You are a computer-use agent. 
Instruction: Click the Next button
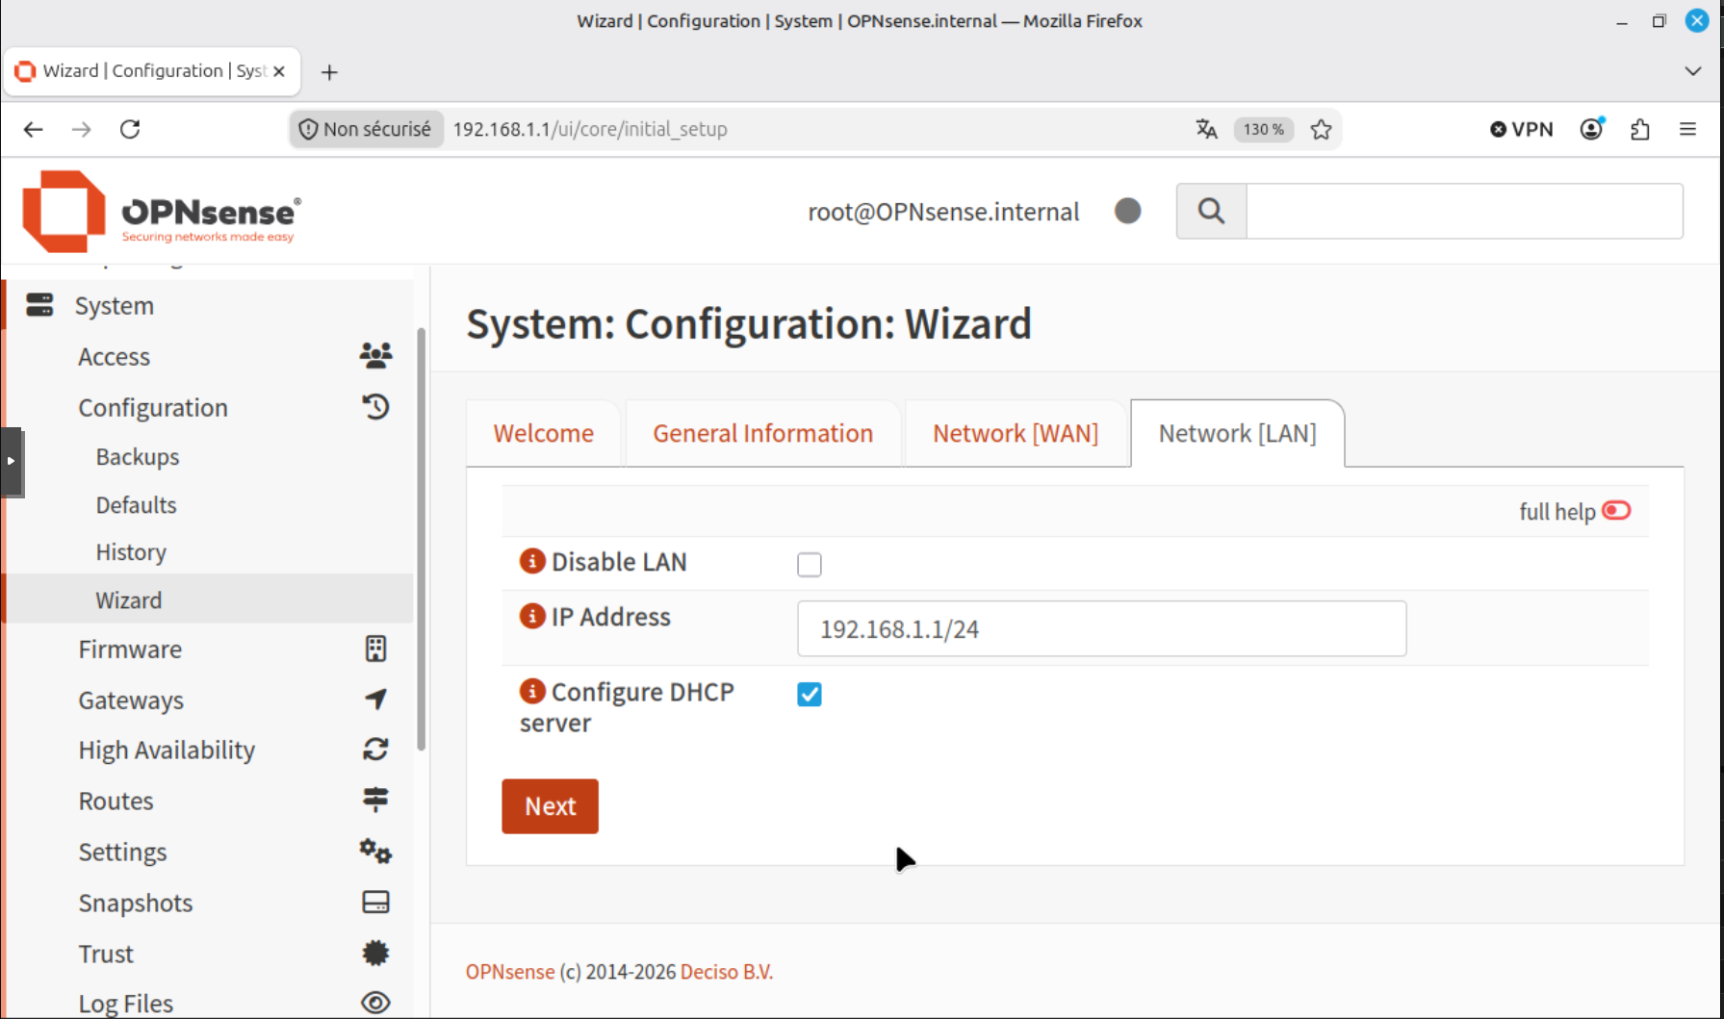tap(550, 805)
